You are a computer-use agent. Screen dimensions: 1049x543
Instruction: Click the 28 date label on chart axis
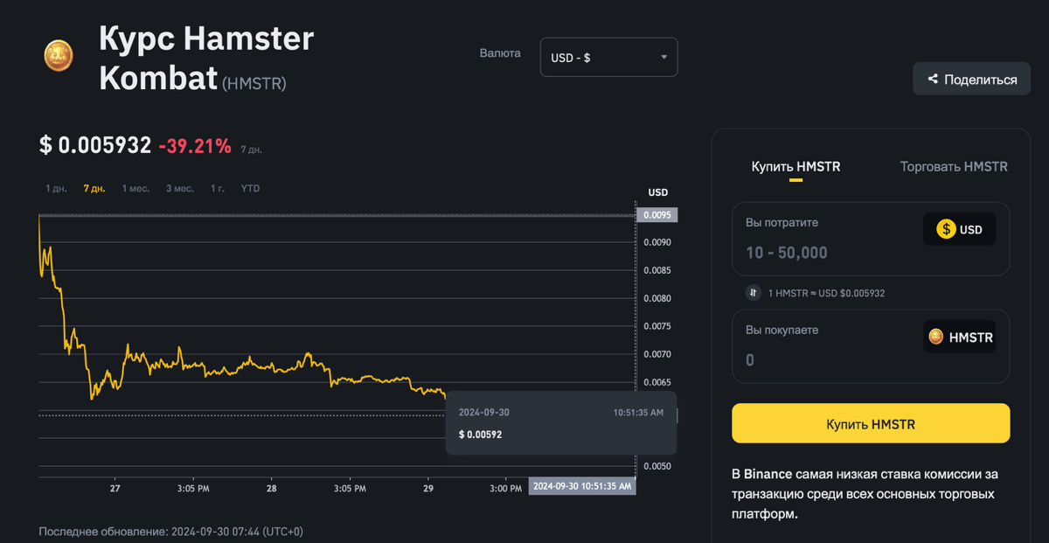pyautogui.click(x=272, y=488)
